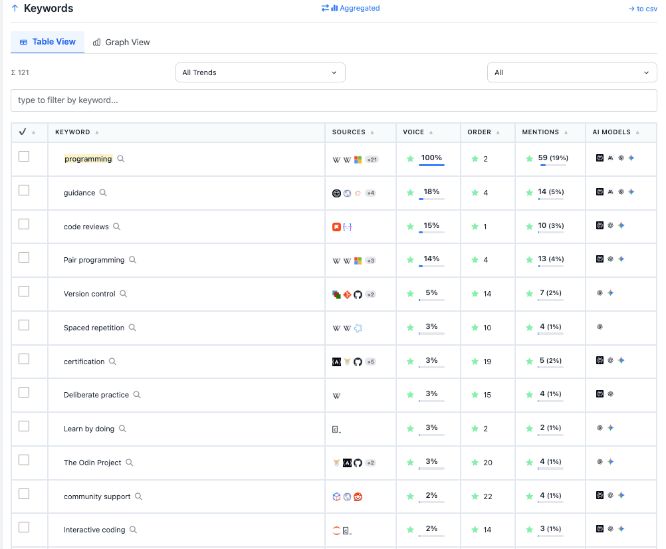Viewport: 666px width, 549px height.
Task: Toggle the Aggregated view at the top
Action: coord(350,8)
